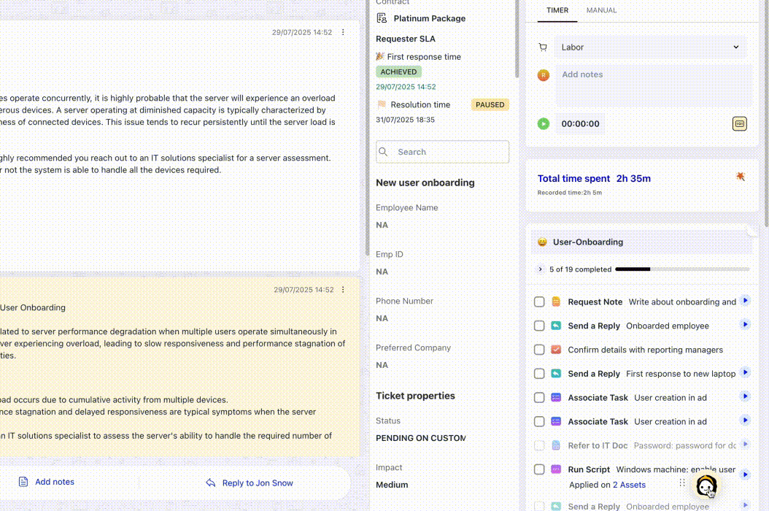The image size is (769, 511).
Task: Run the first Associate Task play arrow
Action: coord(745,396)
